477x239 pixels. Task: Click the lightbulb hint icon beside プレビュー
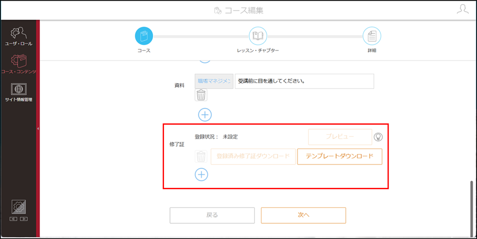point(378,137)
